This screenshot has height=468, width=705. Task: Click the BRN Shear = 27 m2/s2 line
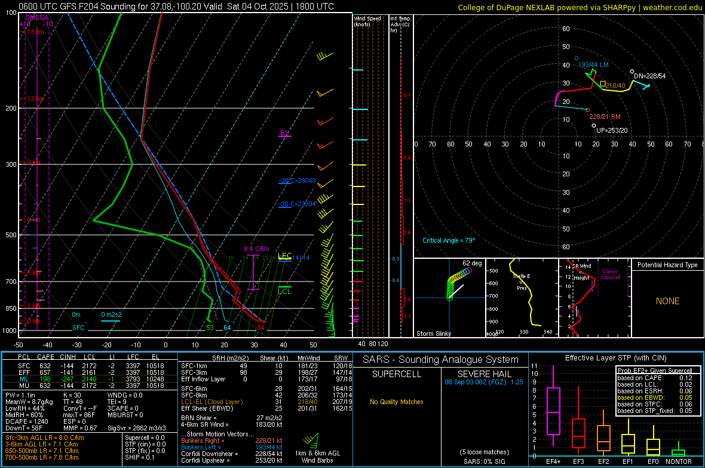pos(232,418)
